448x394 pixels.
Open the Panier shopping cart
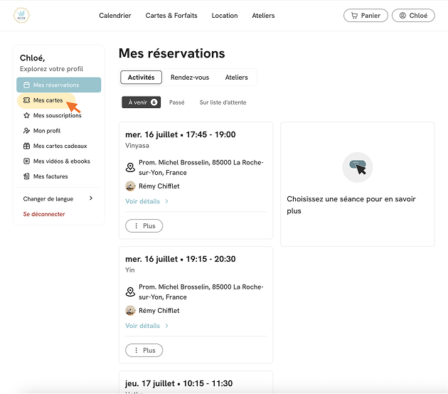click(366, 16)
